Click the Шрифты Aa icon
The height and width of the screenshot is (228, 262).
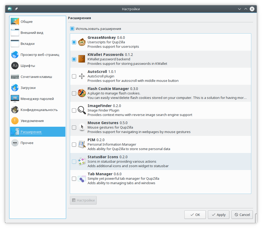(x=15, y=66)
